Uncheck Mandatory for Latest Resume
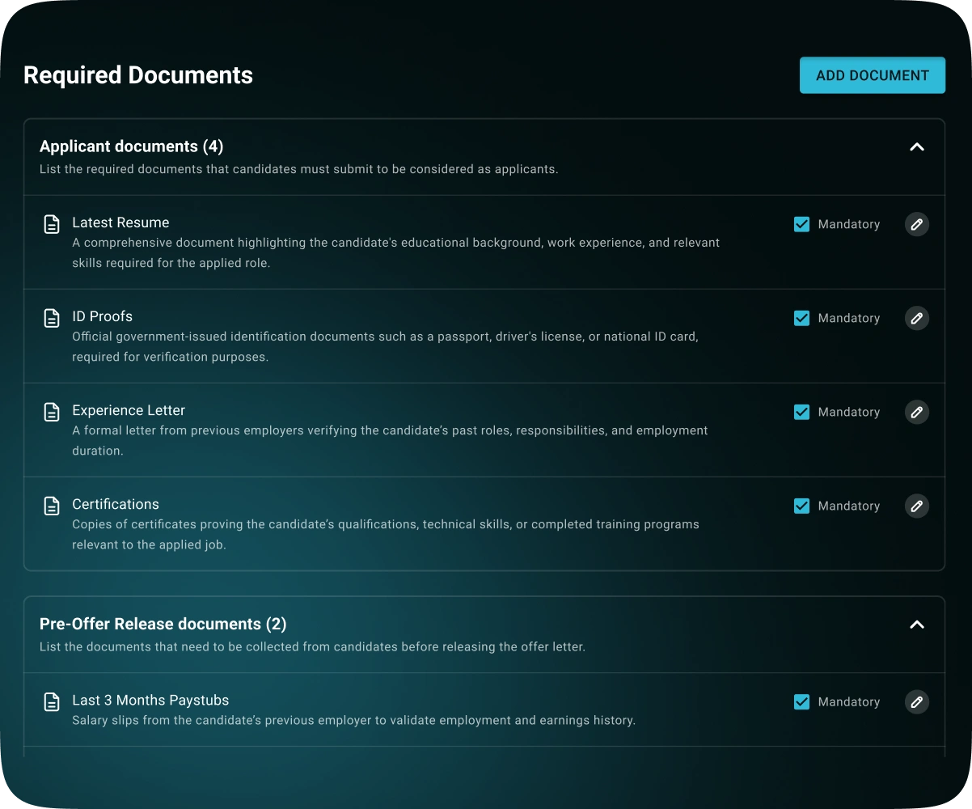The height and width of the screenshot is (809, 972). coord(801,224)
